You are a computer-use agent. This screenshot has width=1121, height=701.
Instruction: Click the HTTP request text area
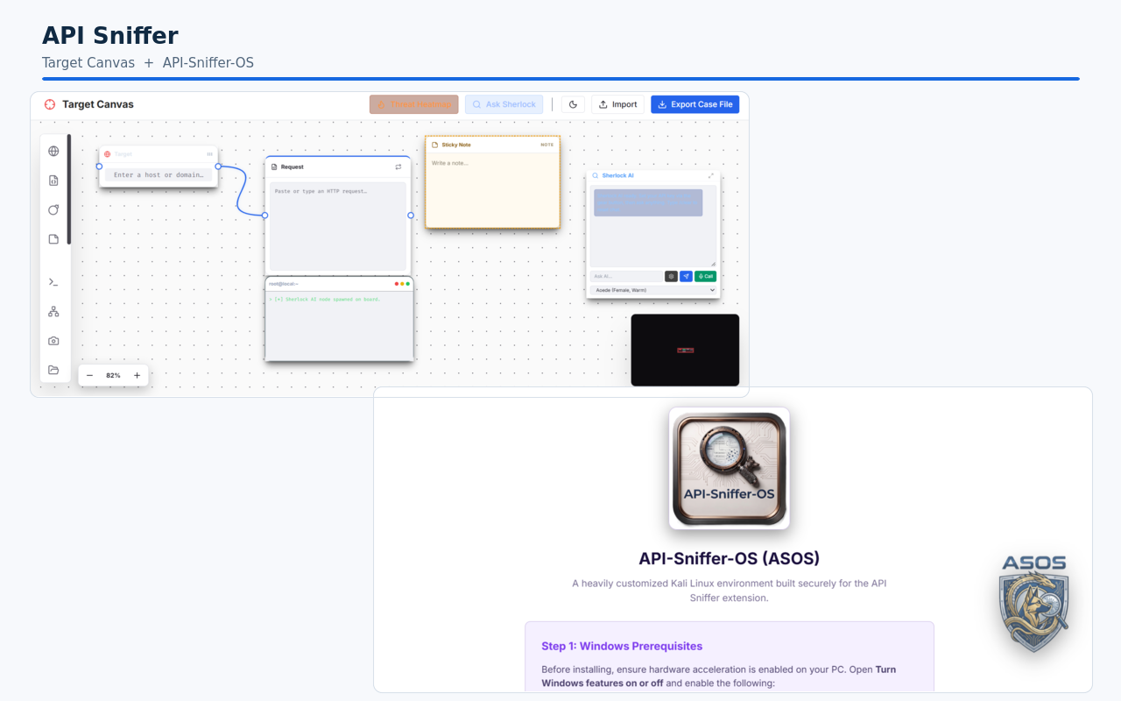click(338, 226)
